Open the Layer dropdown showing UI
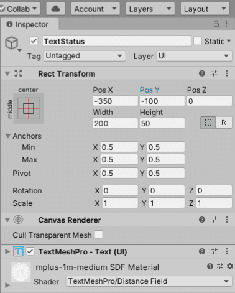This screenshot has width=235, height=293. [x=194, y=56]
